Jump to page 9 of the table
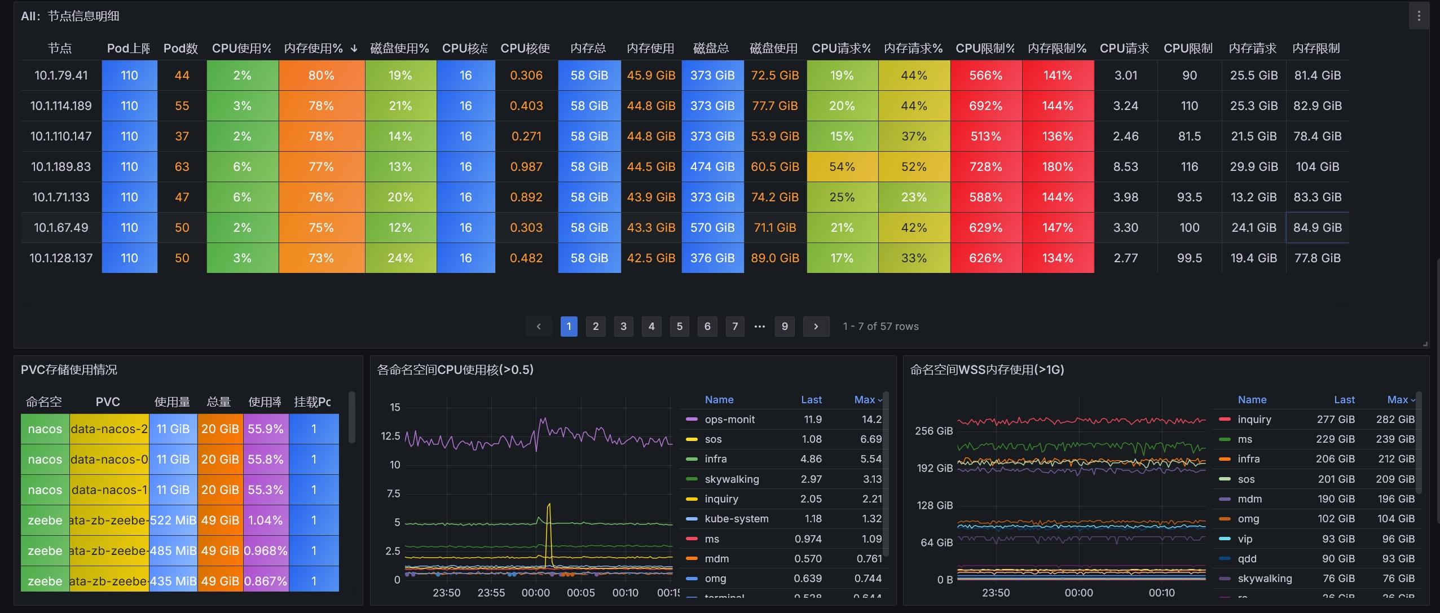 pos(785,327)
